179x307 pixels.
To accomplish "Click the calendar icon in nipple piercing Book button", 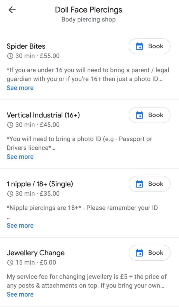I will [139, 184].
